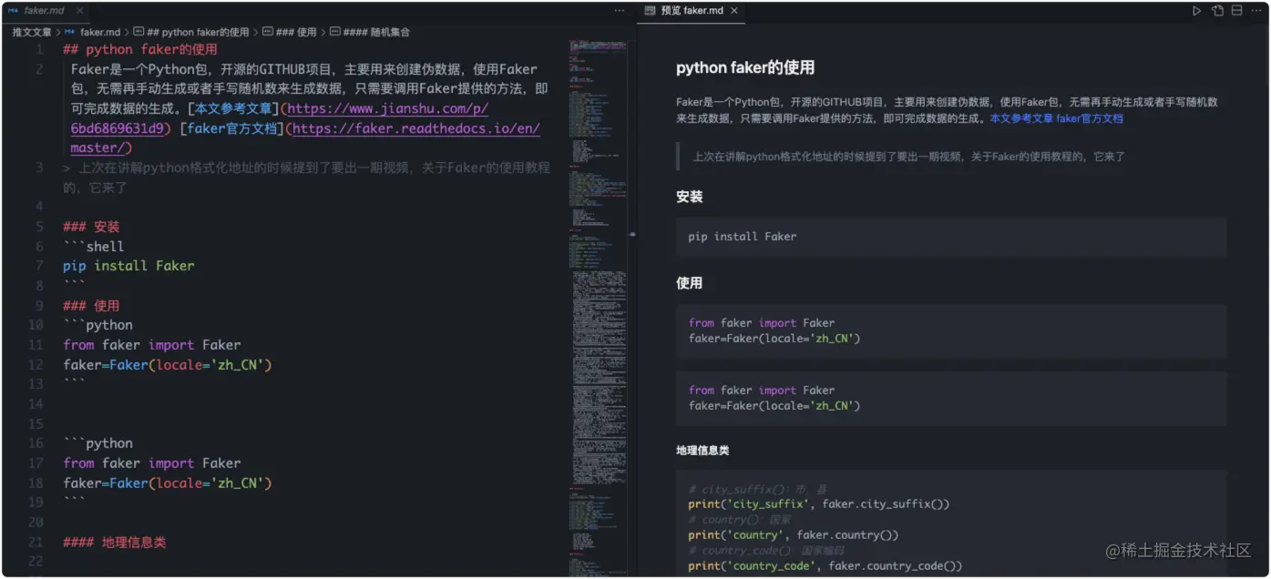Click the 使用 heading in preview

(690, 283)
